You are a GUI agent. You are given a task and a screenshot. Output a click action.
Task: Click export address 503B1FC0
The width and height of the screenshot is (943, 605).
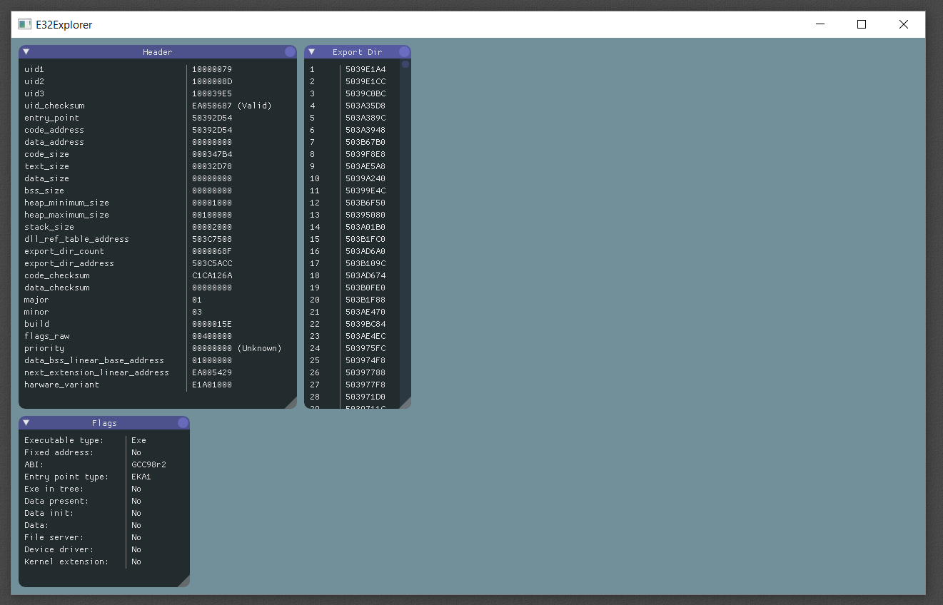365,239
